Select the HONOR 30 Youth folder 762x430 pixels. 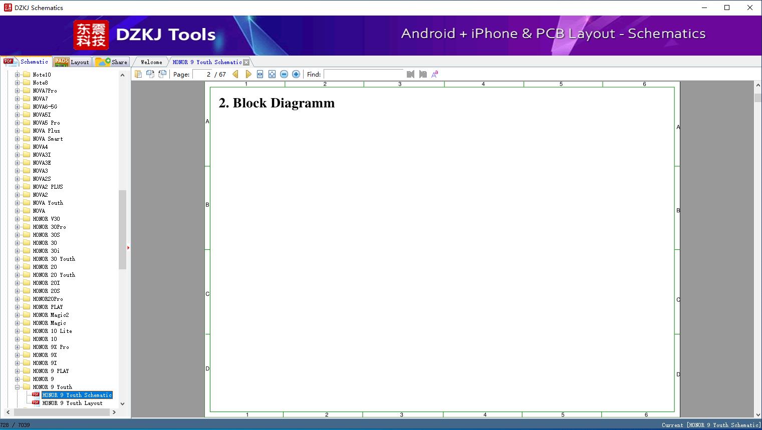[x=54, y=259]
